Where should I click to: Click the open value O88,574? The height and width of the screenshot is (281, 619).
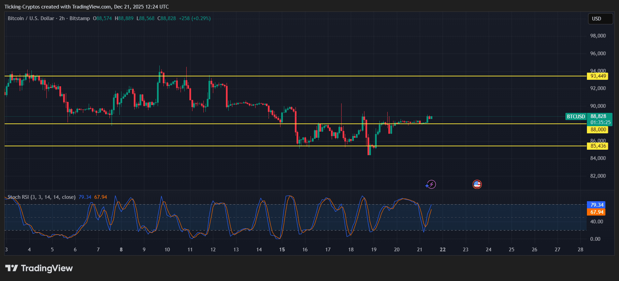tap(102, 18)
